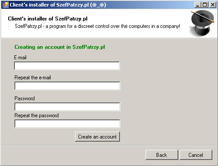
Task: Minimize the installer window
Action: [x=198, y=5]
